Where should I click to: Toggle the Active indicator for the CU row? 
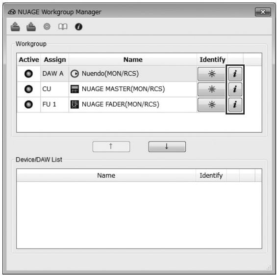tap(28, 89)
